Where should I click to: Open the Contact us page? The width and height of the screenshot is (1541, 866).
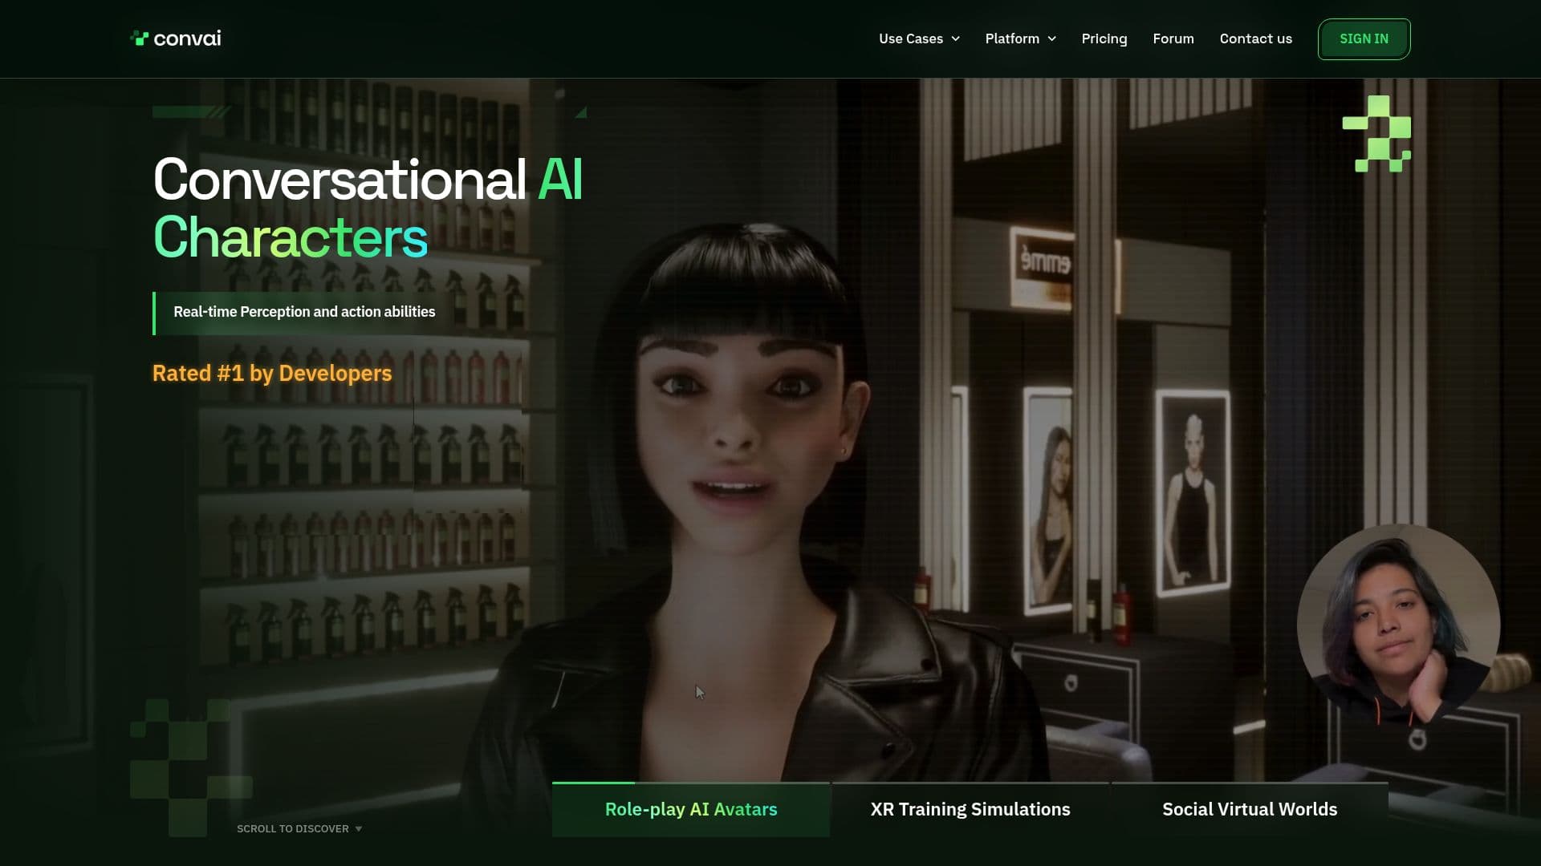click(1255, 38)
